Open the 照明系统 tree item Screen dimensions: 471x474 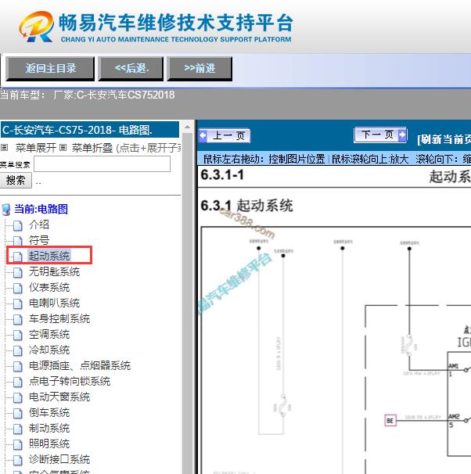tap(49, 444)
